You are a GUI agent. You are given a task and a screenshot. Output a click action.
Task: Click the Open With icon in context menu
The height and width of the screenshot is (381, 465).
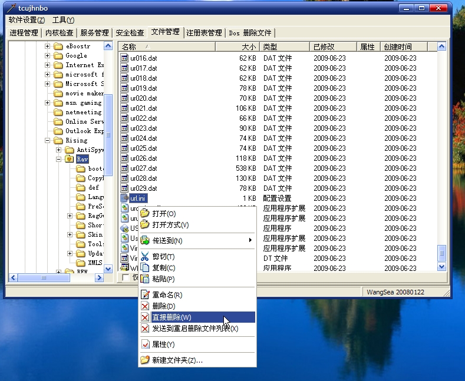click(145, 224)
